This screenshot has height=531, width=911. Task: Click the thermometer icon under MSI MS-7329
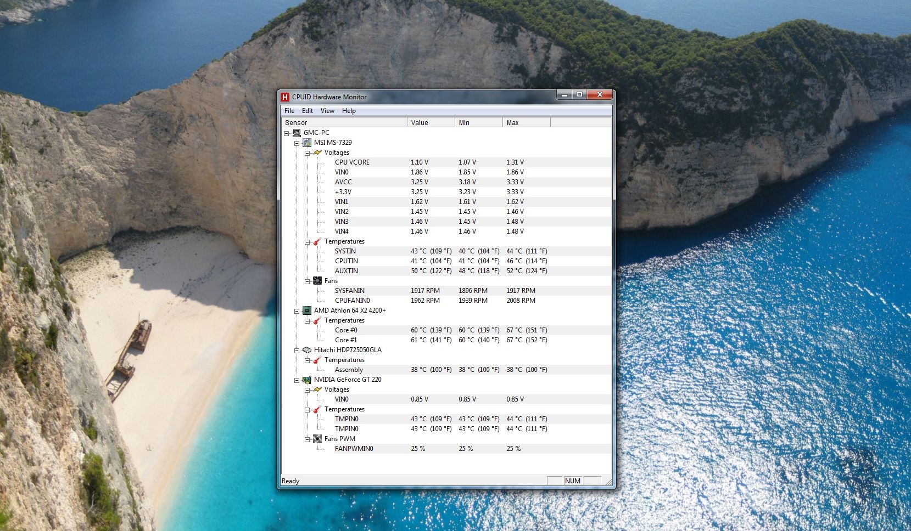click(x=317, y=241)
